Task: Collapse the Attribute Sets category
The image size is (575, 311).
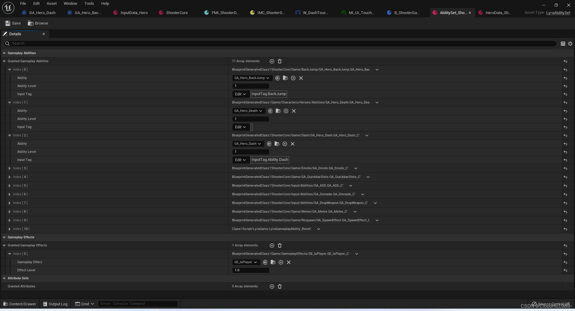Action: [4, 278]
